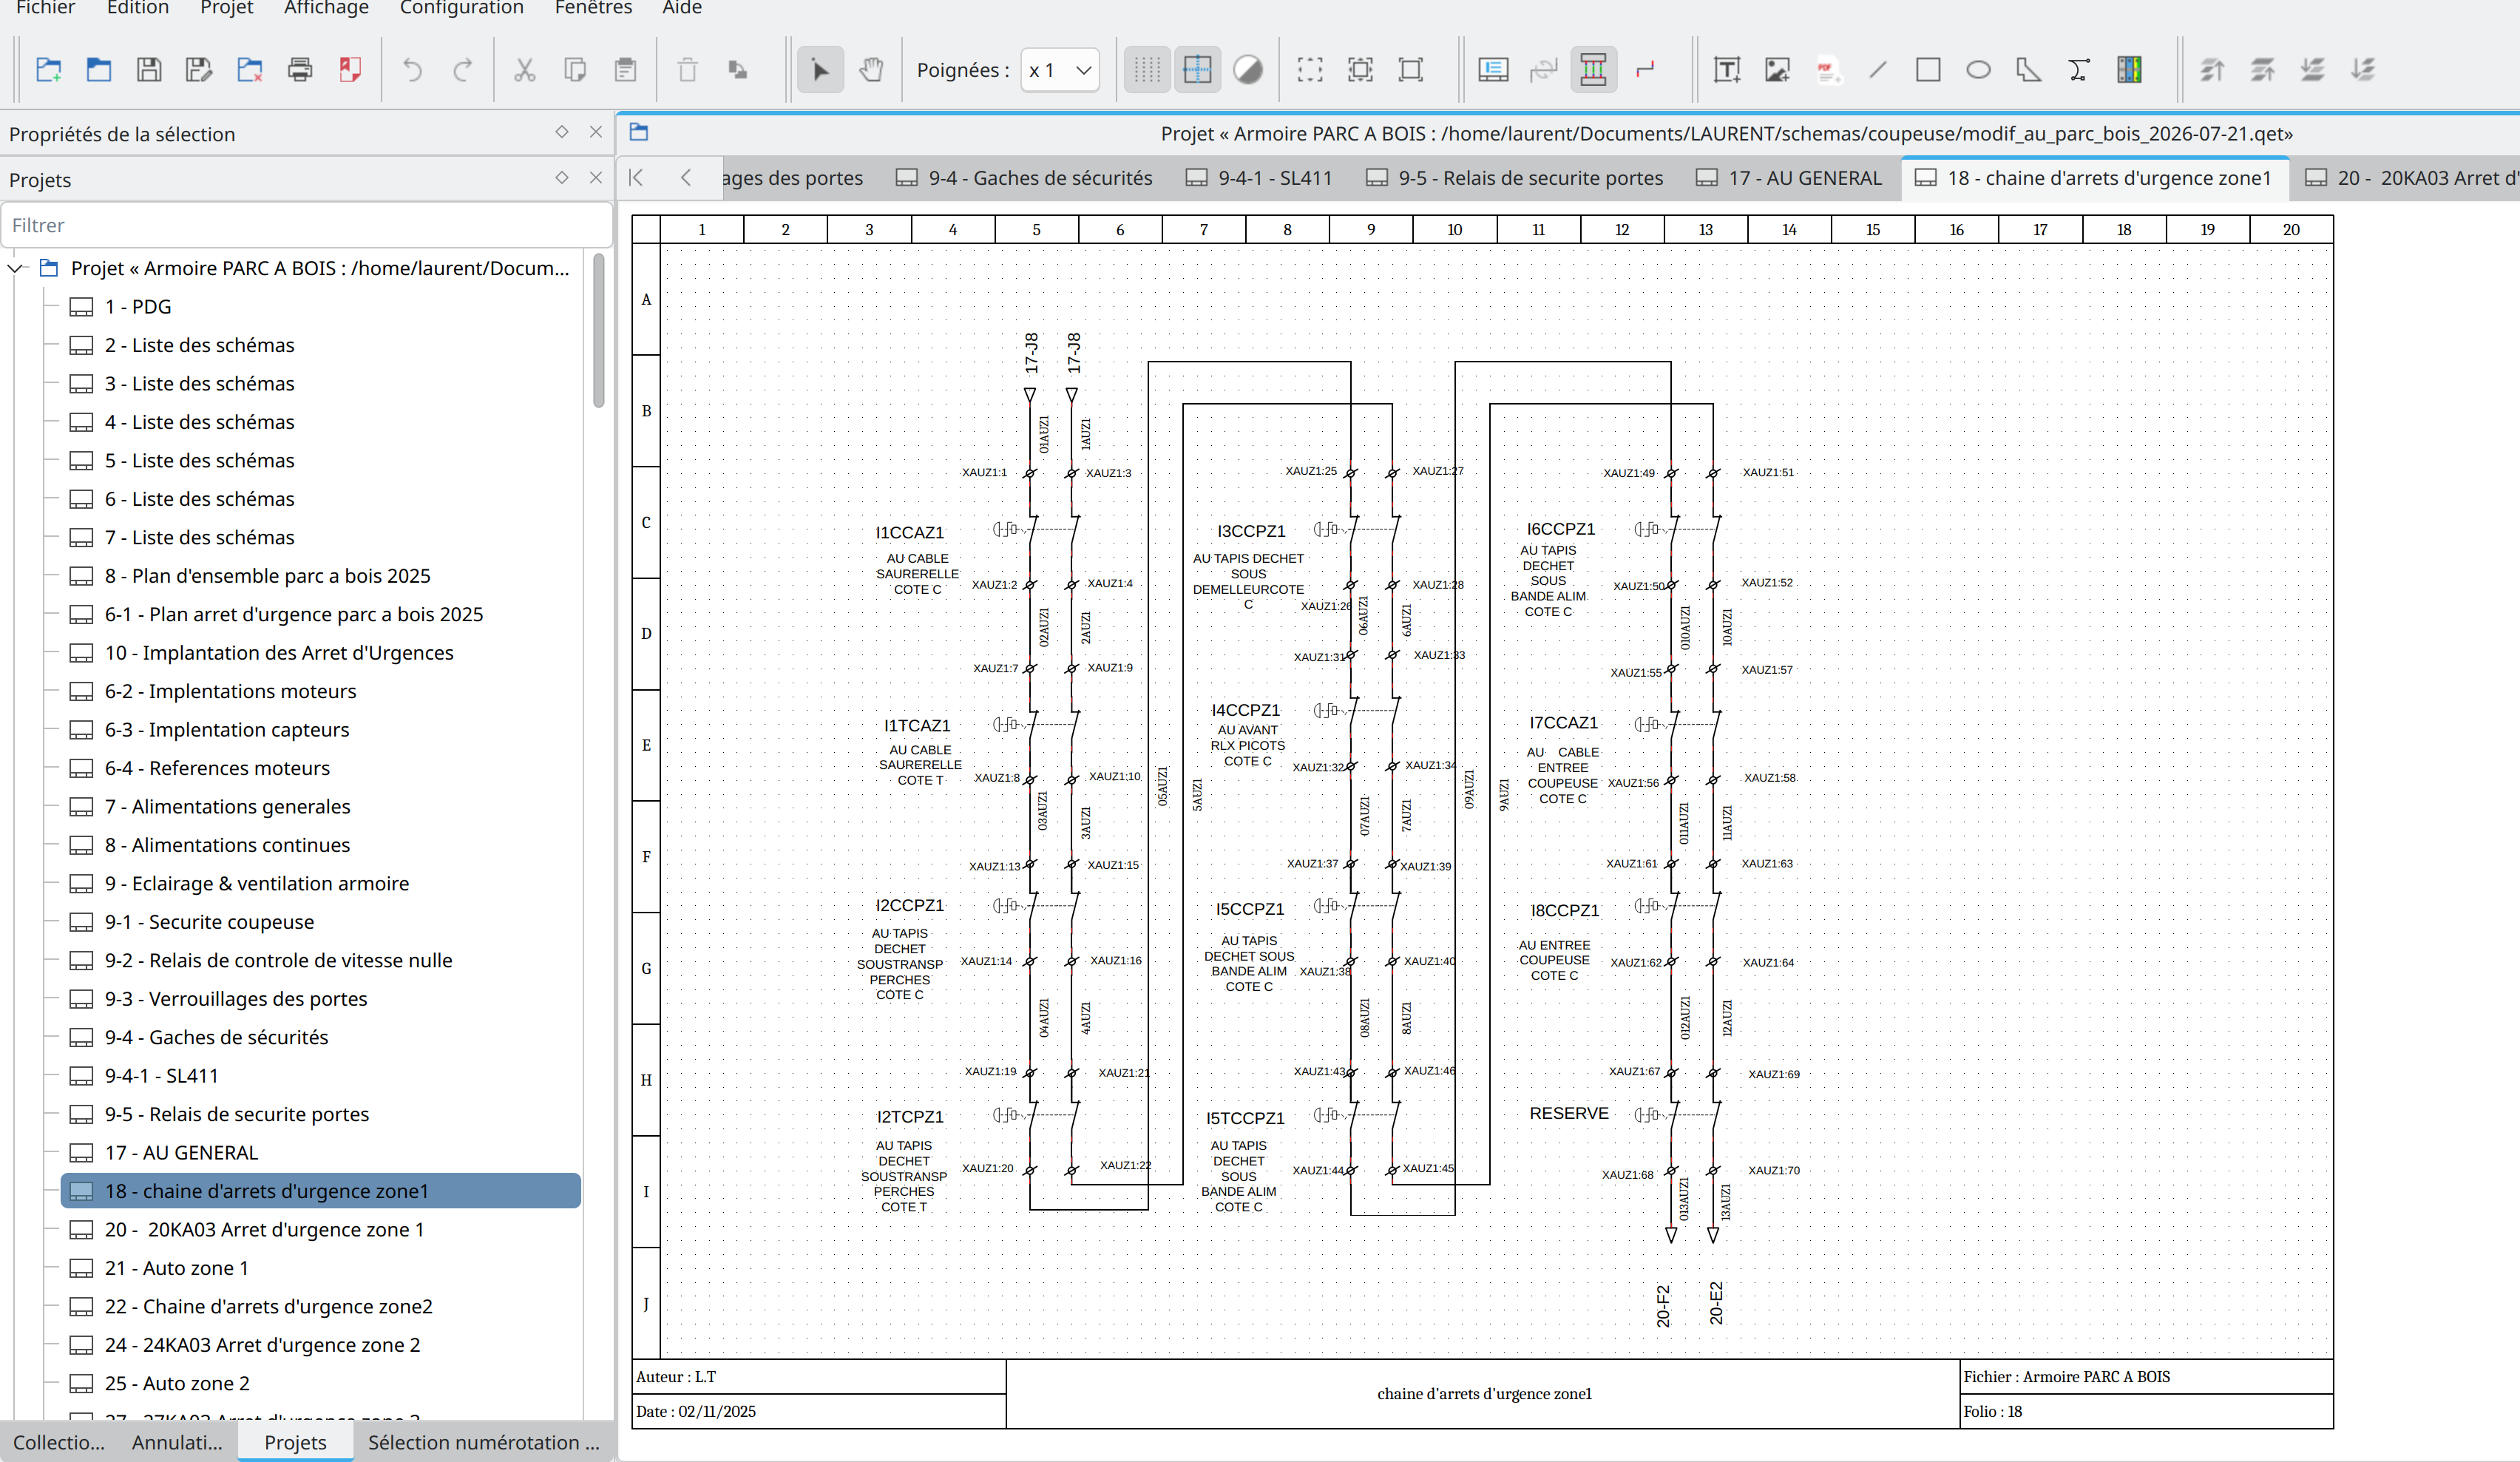
Task: Open the Configuration menu
Action: 461,8
